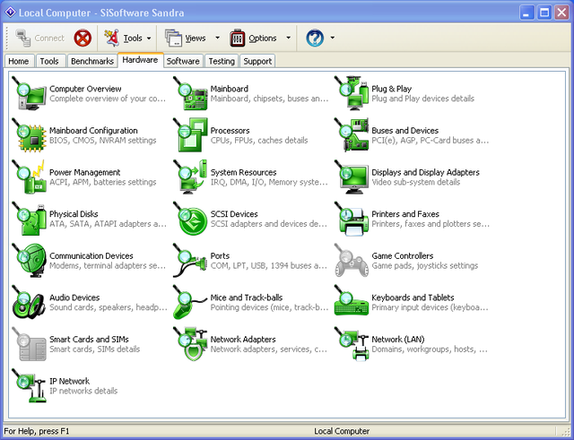Click 'Local Computer' in the status bar
574x440 pixels.
click(x=342, y=431)
